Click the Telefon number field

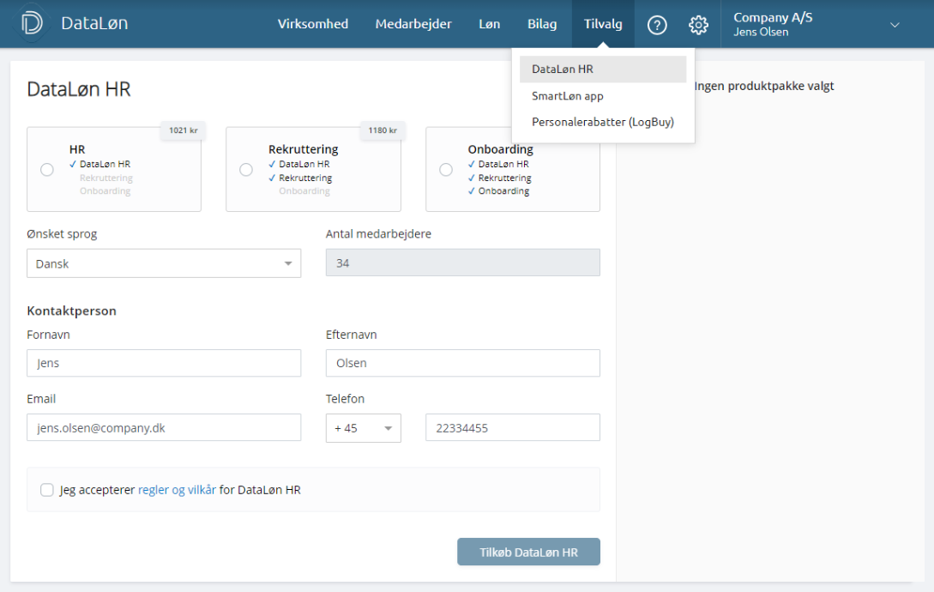pyautogui.click(x=512, y=427)
